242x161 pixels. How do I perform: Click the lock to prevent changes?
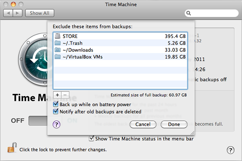coord(12,147)
